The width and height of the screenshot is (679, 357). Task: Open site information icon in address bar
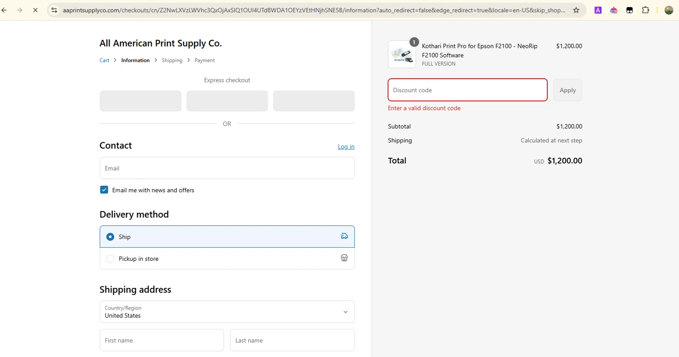(x=54, y=10)
